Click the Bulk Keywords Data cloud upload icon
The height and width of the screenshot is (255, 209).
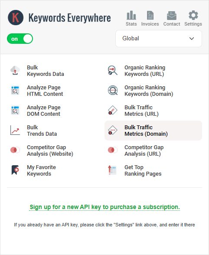15,70
